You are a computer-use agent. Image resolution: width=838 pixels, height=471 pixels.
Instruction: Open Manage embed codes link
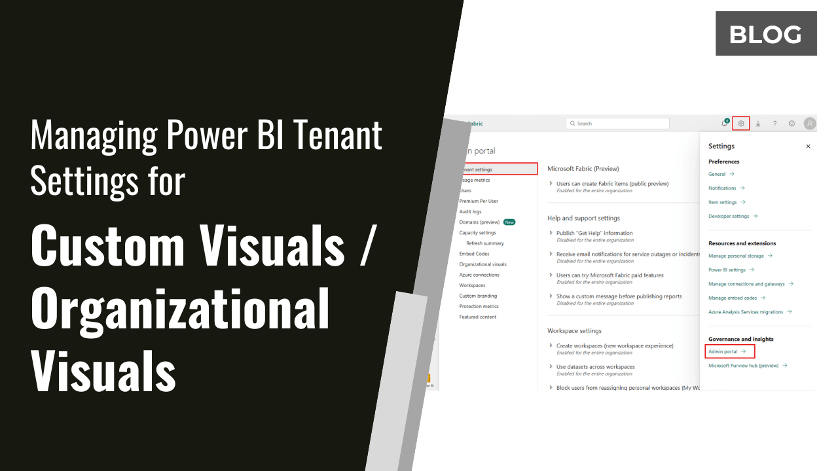(737, 298)
